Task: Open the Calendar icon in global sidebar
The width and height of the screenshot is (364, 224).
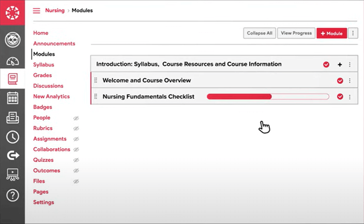Action: (x=13, y=98)
